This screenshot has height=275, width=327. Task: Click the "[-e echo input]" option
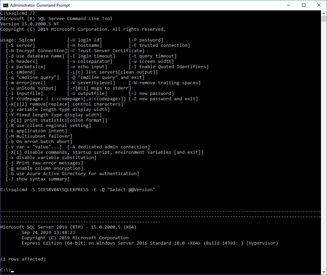[x=87, y=67]
